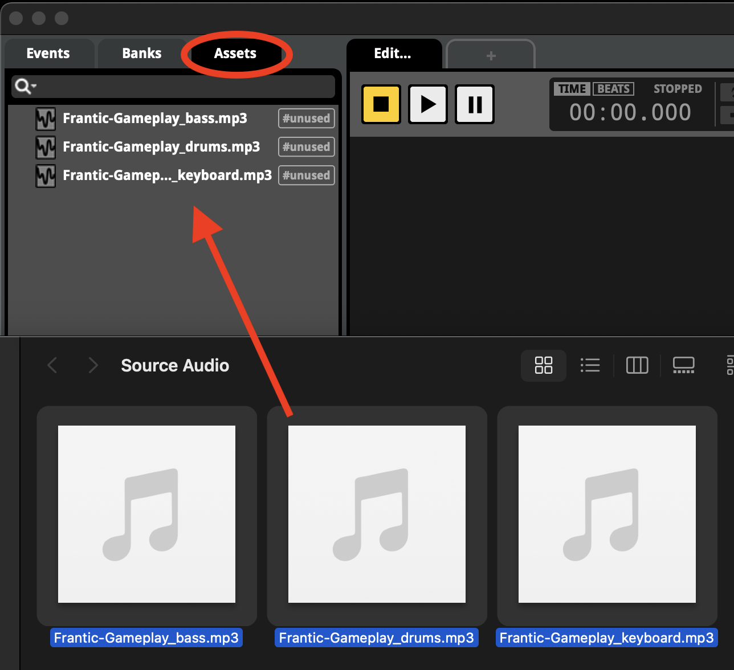The image size is (734, 670).
Task: Switch Finder to list view
Action: (590, 365)
